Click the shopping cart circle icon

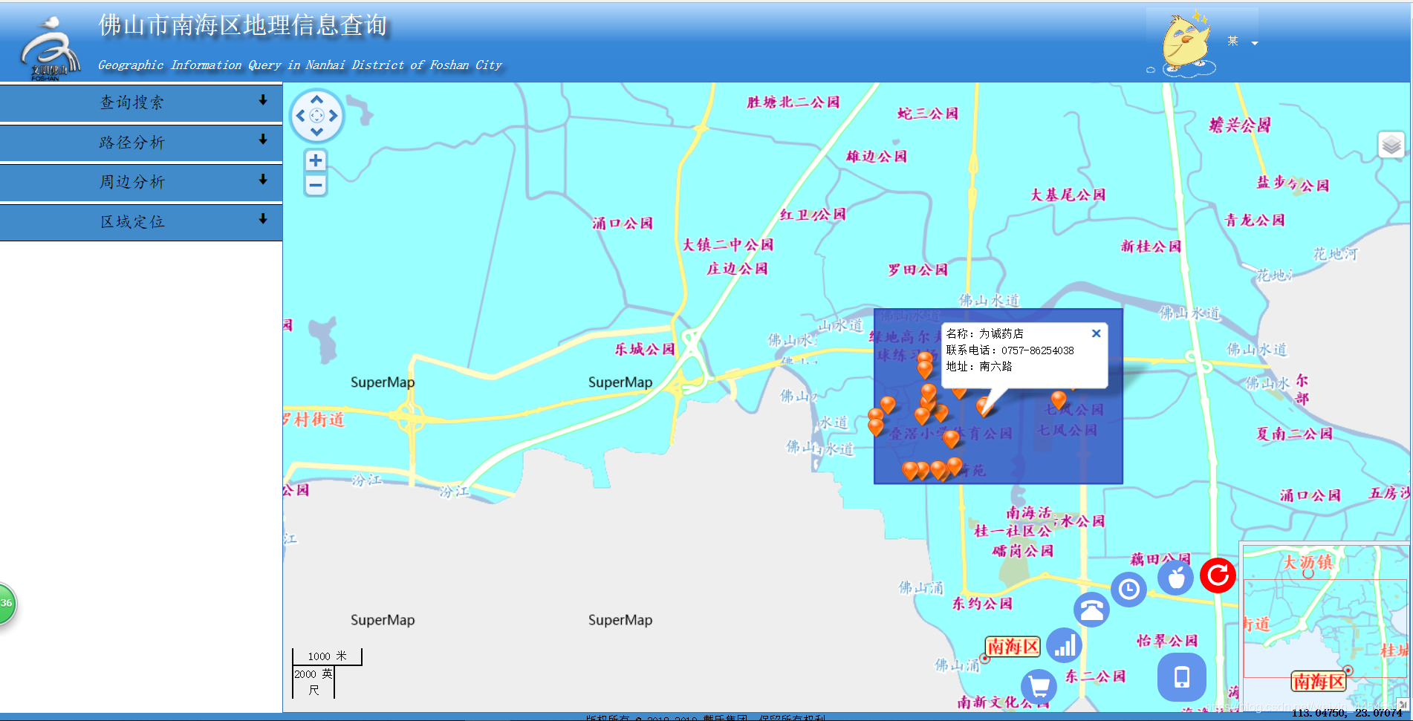pyautogui.click(x=1039, y=687)
